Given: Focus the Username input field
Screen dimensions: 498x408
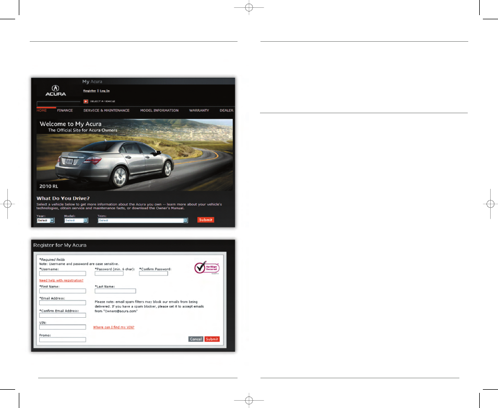Looking at the screenshot, I should (x=63, y=273).
